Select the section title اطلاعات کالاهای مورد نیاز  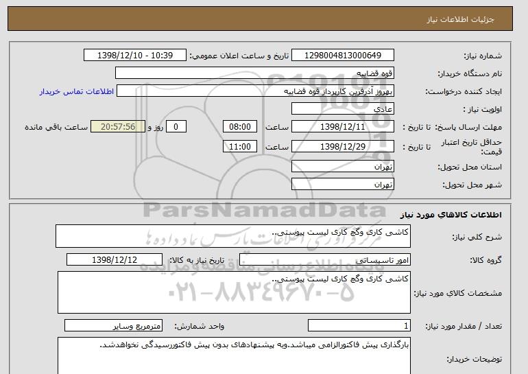(x=451, y=215)
